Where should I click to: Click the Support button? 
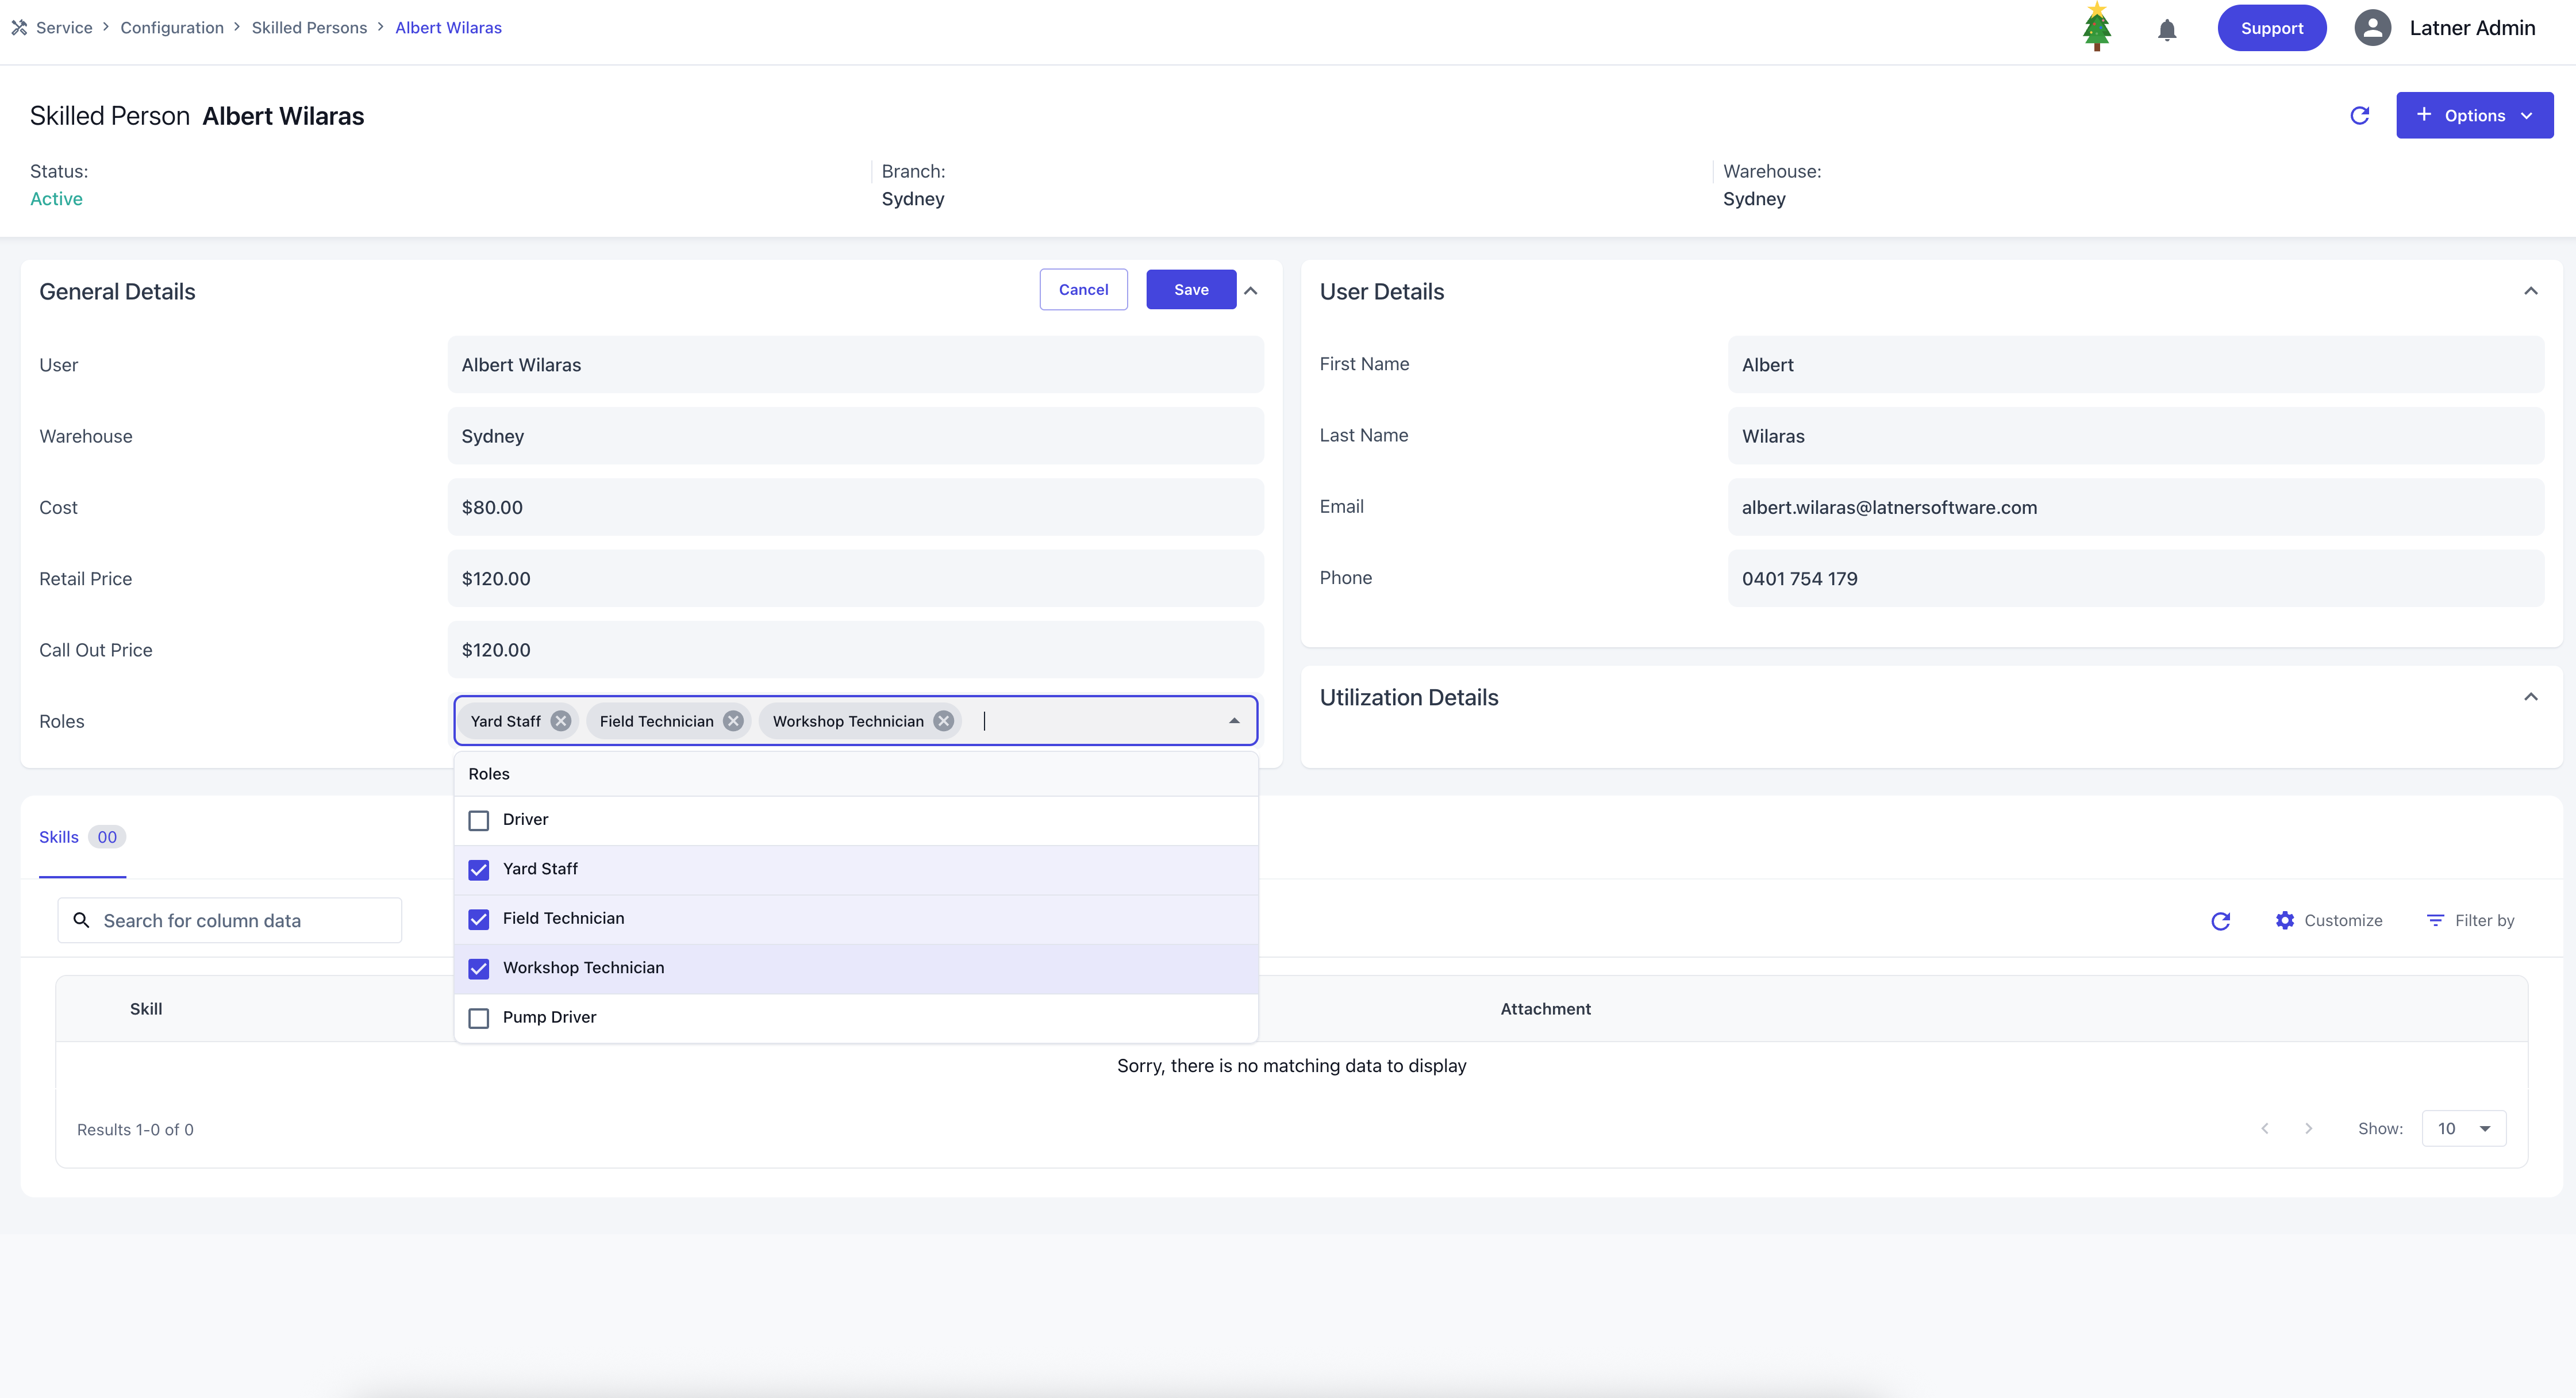tap(2271, 28)
